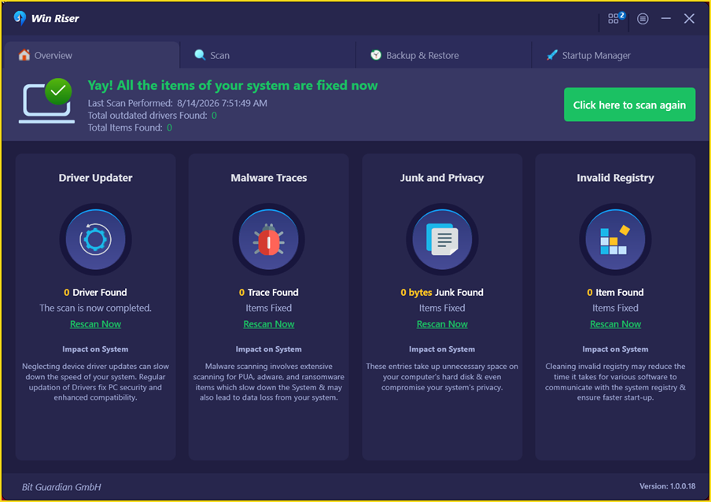The image size is (711, 502).
Task: Click the laptop with green checkmark icon
Action: [46, 101]
